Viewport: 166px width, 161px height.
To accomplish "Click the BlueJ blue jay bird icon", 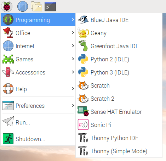I will coord(83,20).
